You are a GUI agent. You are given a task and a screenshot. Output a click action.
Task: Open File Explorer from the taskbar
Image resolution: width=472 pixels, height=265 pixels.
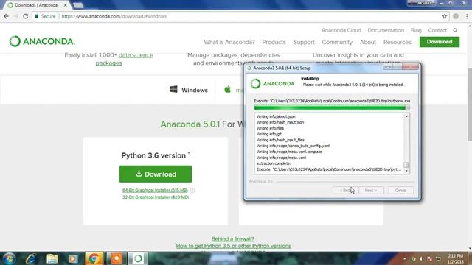(x=52, y=258)
